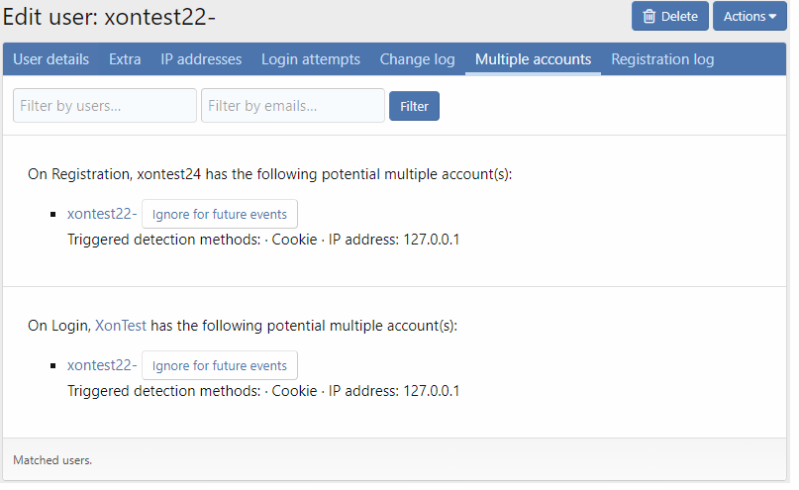Switch to the Extra tab

click(x=125, y=59)
